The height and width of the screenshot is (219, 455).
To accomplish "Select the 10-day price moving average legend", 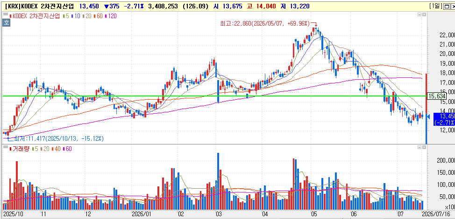I will (x=76, y=16).
